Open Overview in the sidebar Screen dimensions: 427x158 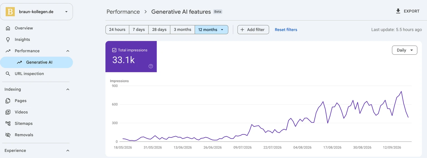pyautogui.click(x=36, y=28)
